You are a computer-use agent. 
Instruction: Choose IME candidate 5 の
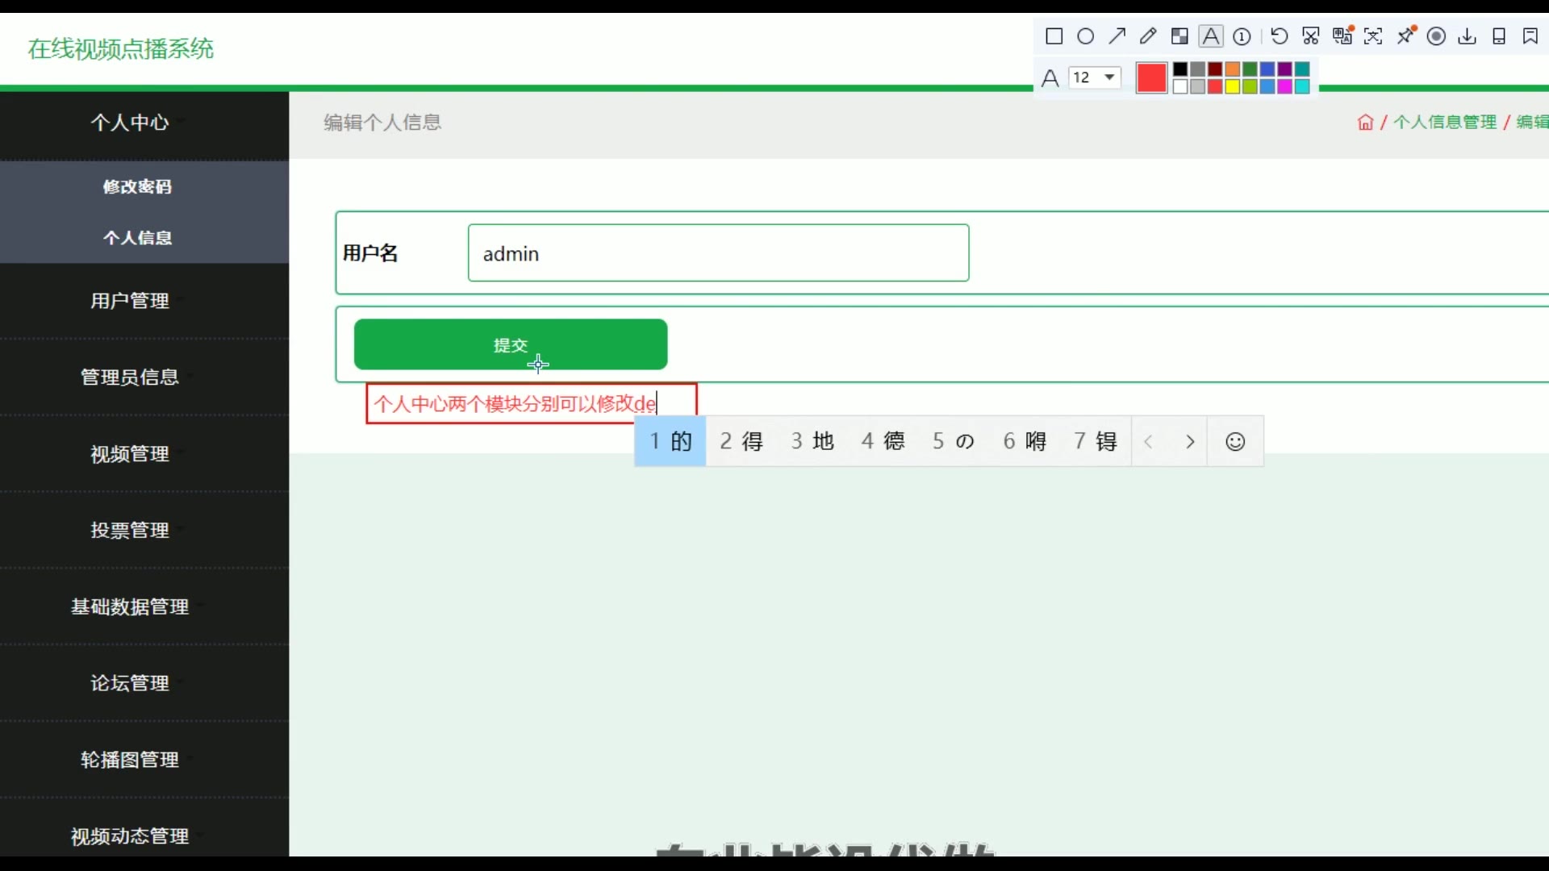(x=954, y=441)
